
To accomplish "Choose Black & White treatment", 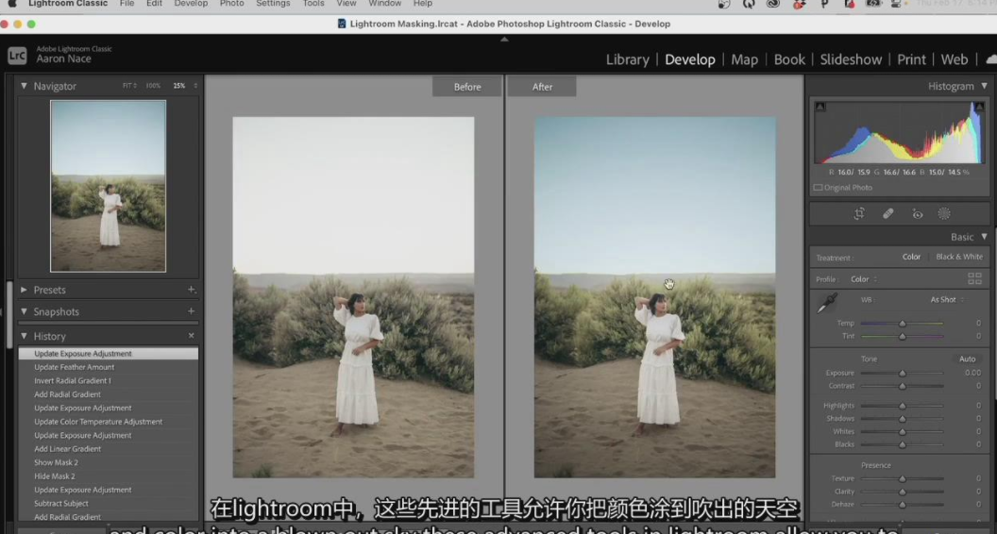I will pyautogui.click(x=959, y=257).
